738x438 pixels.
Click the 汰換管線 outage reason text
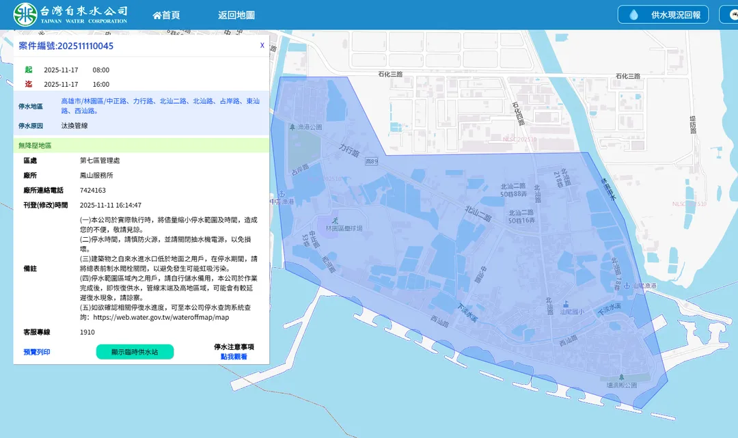(x=74, y=126)
